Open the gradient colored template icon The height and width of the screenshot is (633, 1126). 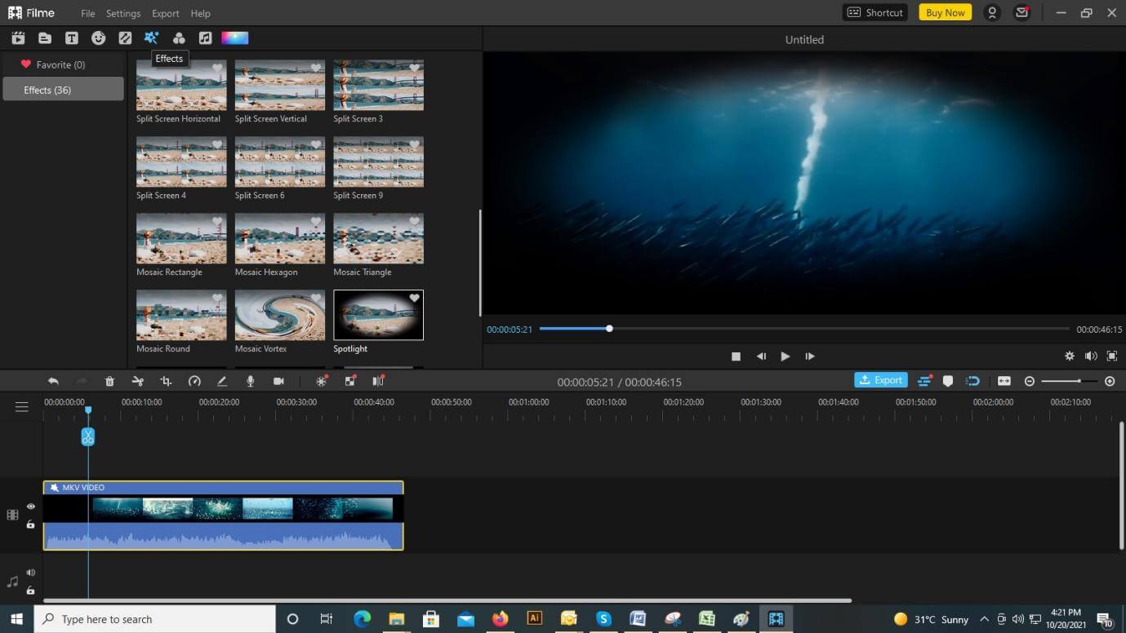click(234, 38)
